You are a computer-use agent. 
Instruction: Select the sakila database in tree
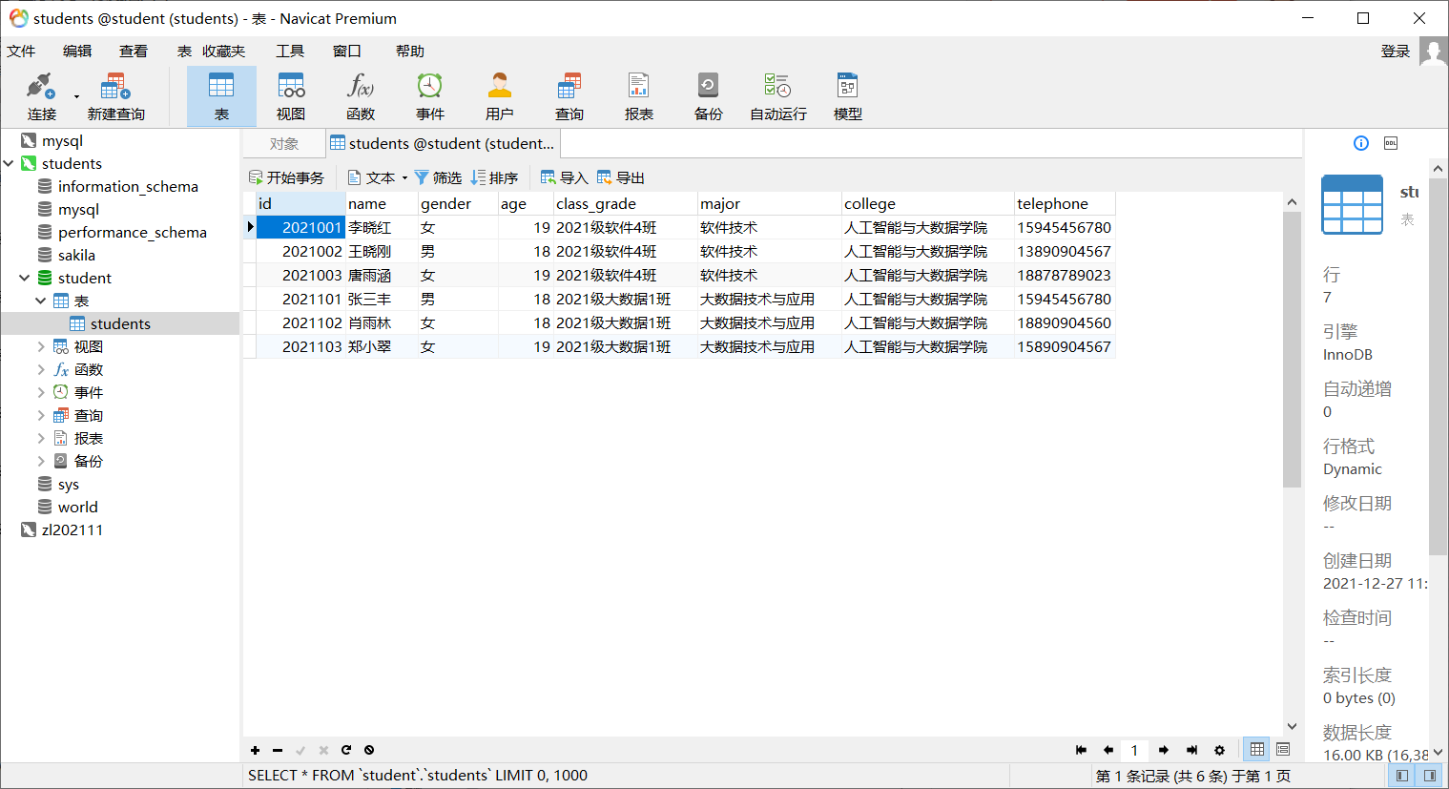pyautogui.click(x=76, y=255)
